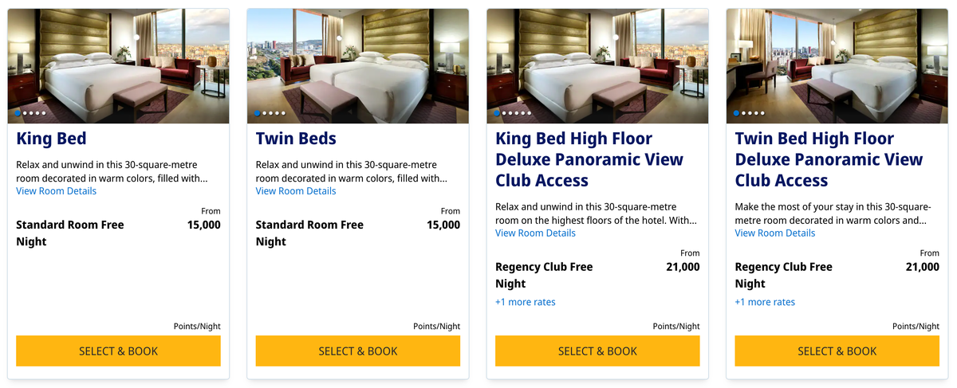Click Twin Bed High Floor Deluxe title
Image resolution: width=957 pixels, height=388 pixels.
point(828,159)
